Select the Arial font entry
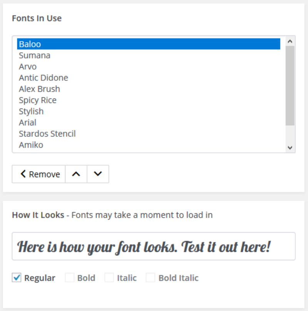Image resolution: width=308 pixels, height=311 pixels. click(x=28, y=122)
